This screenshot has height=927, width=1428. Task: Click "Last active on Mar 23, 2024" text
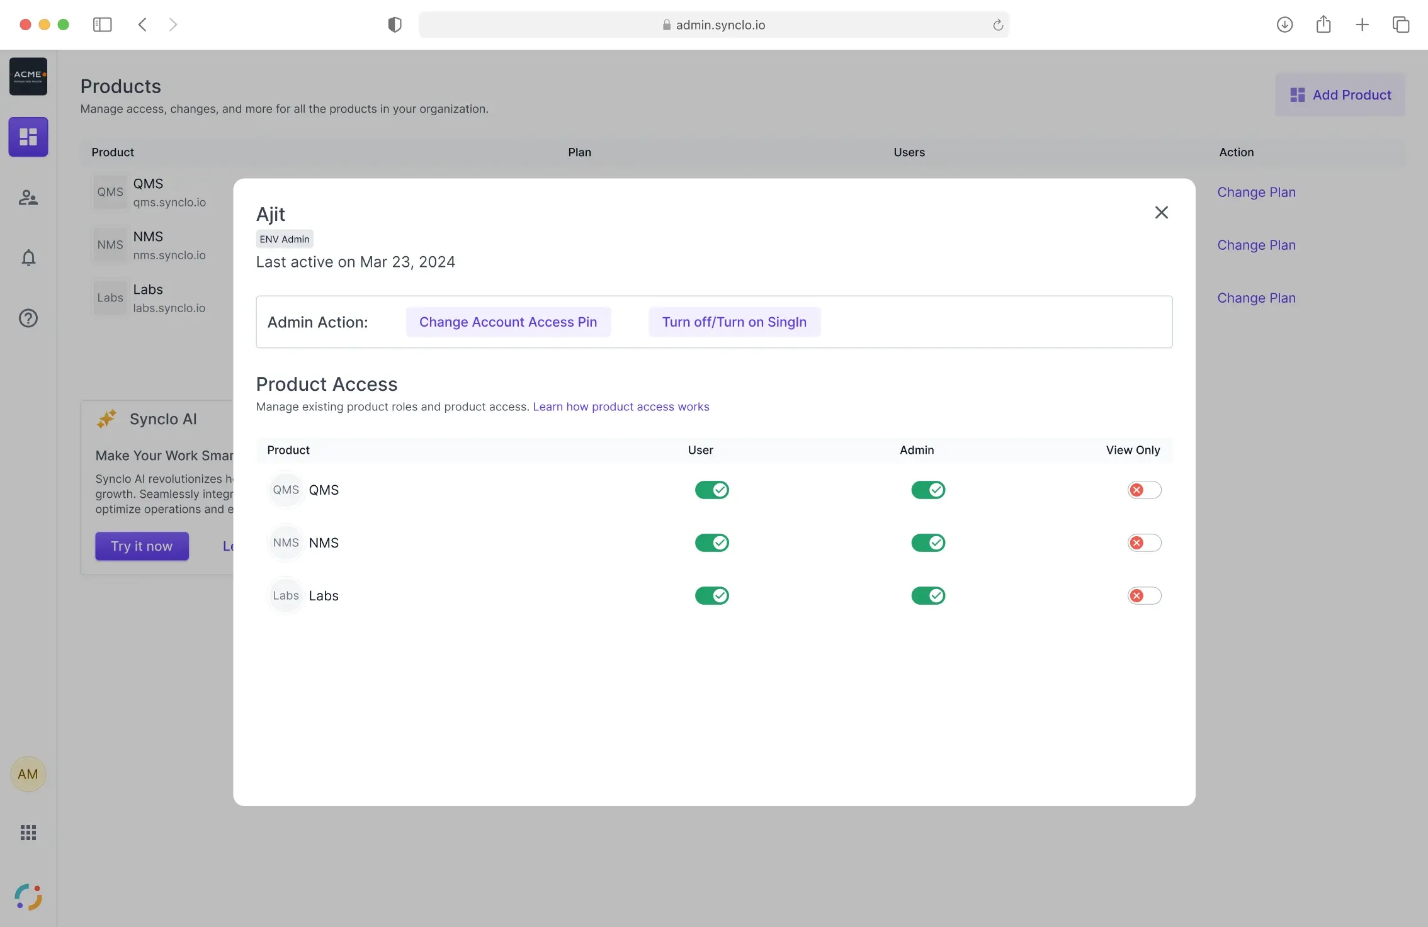pos(356,262)
